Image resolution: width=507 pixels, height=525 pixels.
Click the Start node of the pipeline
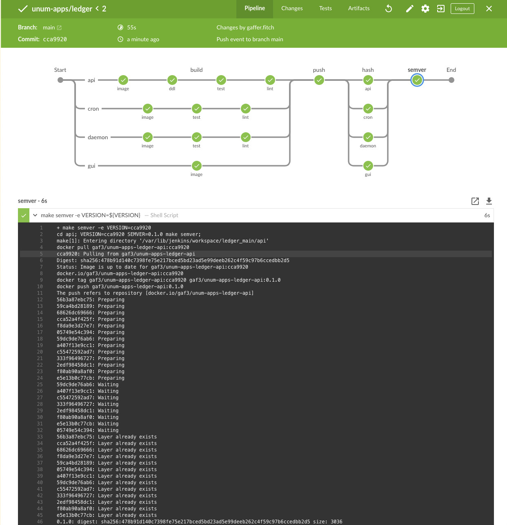pos(60,80)
